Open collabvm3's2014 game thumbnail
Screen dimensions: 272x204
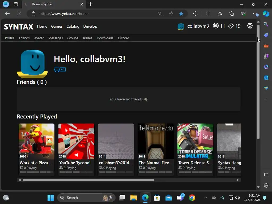click(116, 141)
